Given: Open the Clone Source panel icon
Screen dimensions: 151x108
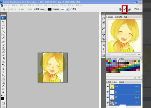Looking at the screenshot, I should [103, 39].
